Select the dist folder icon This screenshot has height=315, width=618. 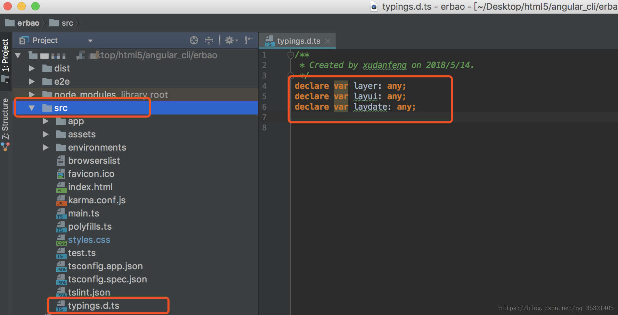47,68
